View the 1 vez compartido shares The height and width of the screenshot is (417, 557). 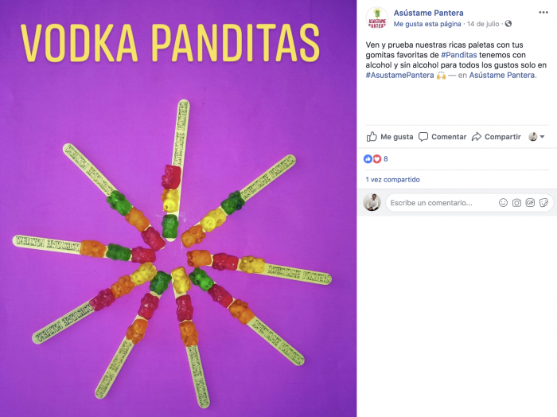tap(392, 180)
